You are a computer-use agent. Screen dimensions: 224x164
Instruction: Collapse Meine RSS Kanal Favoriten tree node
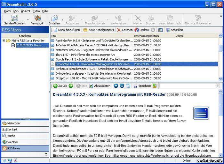tap(4, 41)
